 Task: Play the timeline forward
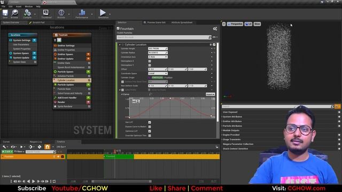tap(33, 181)
